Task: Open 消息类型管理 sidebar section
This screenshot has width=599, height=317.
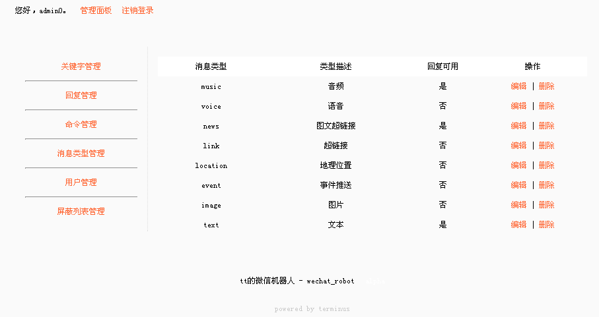Action: coord(81,154)
